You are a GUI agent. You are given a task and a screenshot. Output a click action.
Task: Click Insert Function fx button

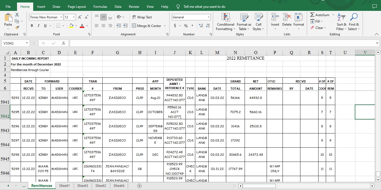(x=64, y=43)
